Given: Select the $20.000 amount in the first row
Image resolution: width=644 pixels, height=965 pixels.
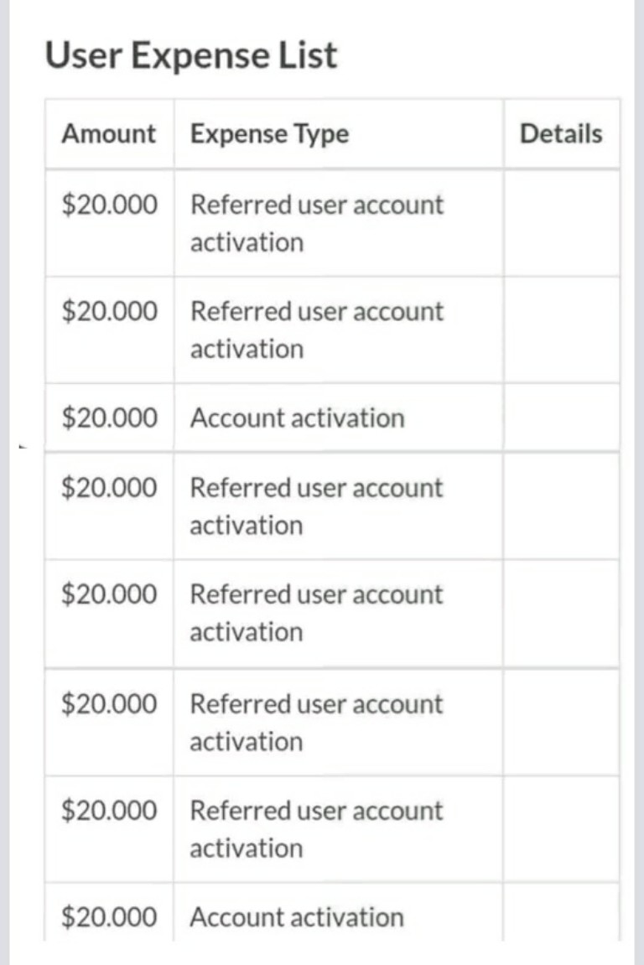Looking at the screenshot, I should coord(109,205).
